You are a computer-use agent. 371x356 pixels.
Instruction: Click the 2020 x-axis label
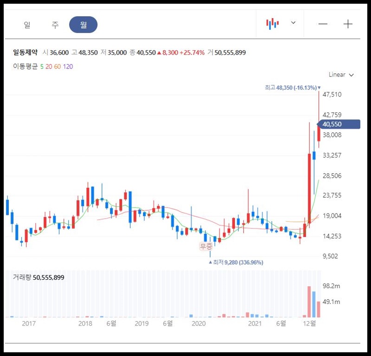(x=198, y=324)
